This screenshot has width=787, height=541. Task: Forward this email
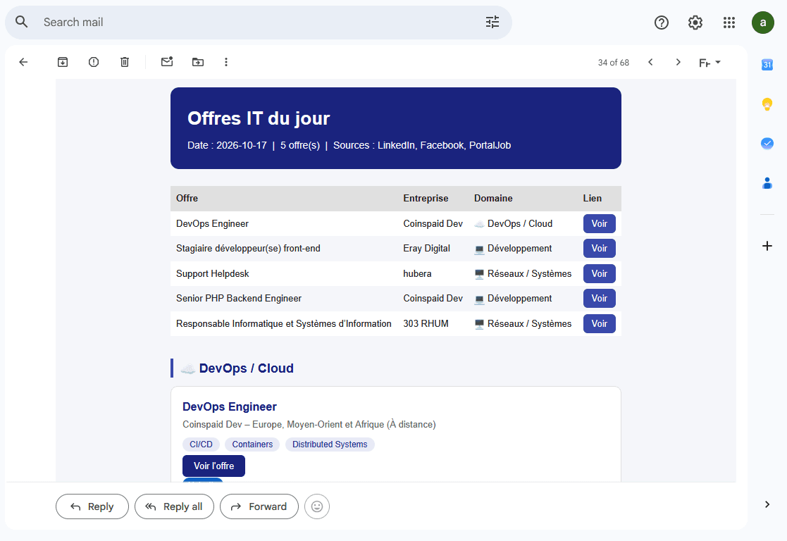pos(259,507)
